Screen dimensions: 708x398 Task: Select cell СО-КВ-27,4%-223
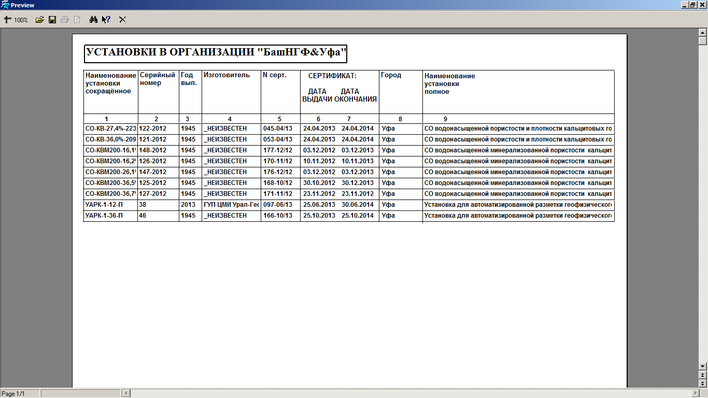110,129
